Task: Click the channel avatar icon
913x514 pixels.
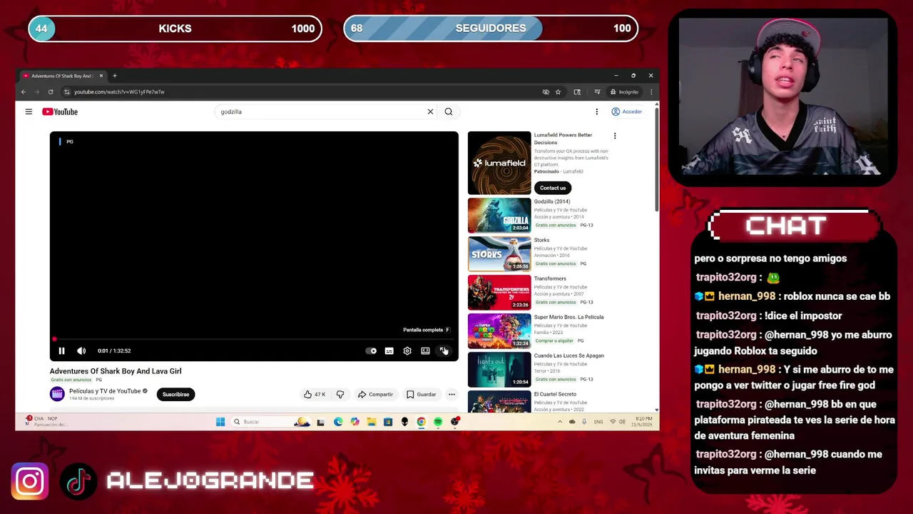Action: (x=57, y=394)
